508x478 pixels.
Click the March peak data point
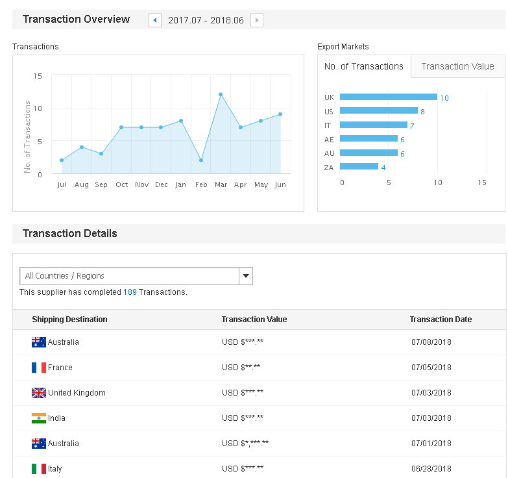221,95
